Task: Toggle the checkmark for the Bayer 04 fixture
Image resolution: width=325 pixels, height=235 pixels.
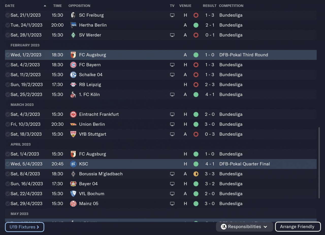Action: pyautogui.click(x=8, y=184)
